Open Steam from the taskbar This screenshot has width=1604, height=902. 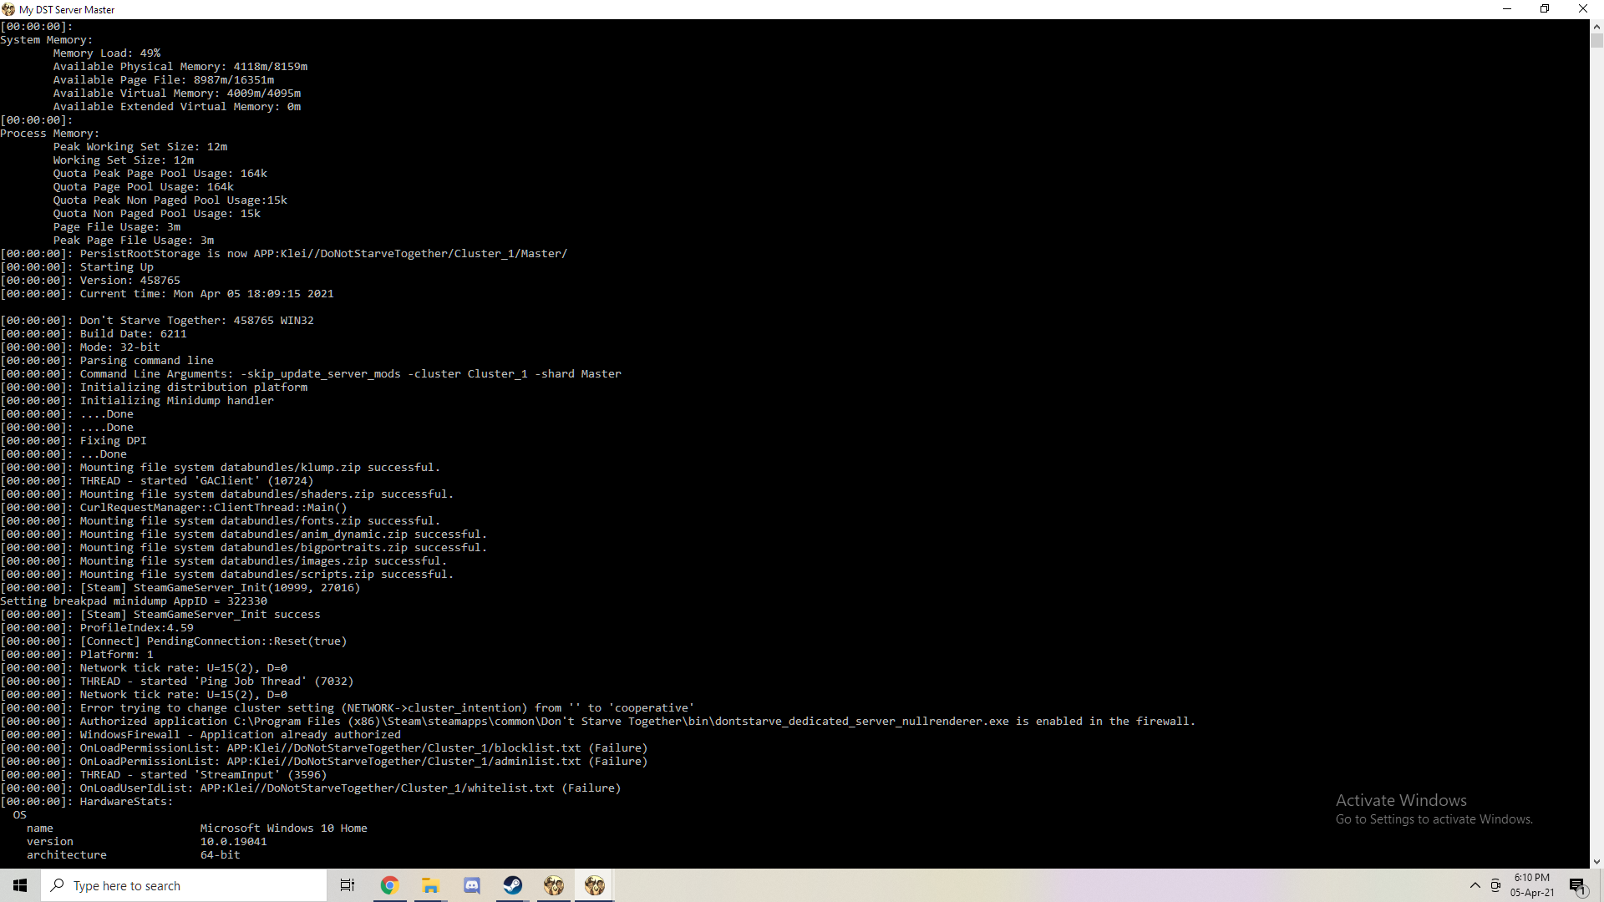pyautogui.click(x=512, y=885)
